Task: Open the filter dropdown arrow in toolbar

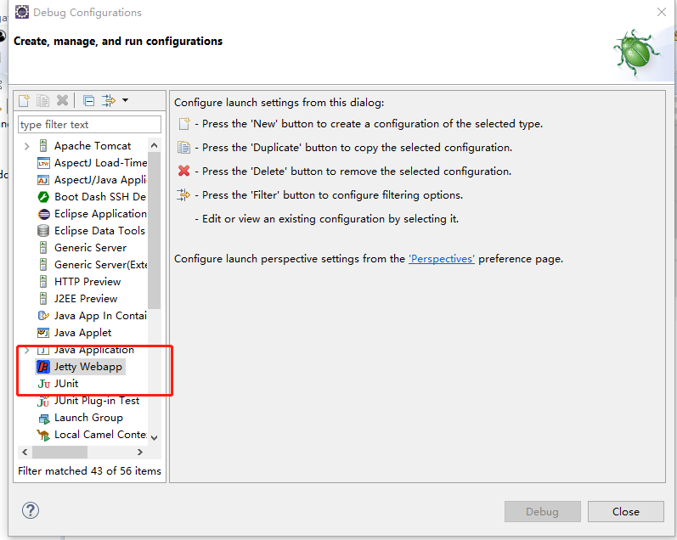Action: 125,100
